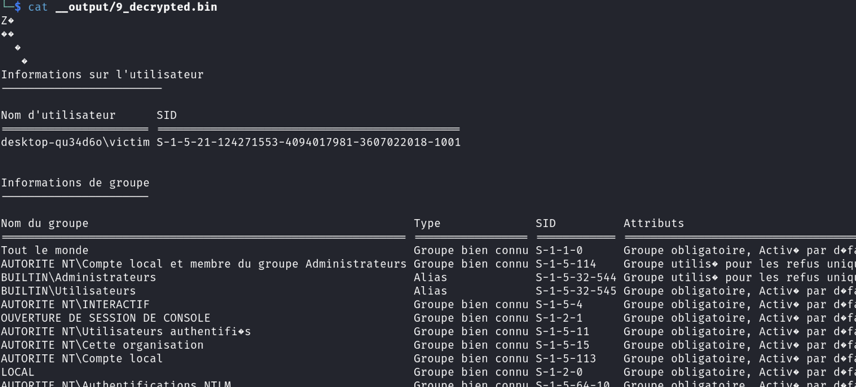Screen dimensions: 856x387
Task: Click the user SID ending in 1001
Action: [x=308, y=142]
